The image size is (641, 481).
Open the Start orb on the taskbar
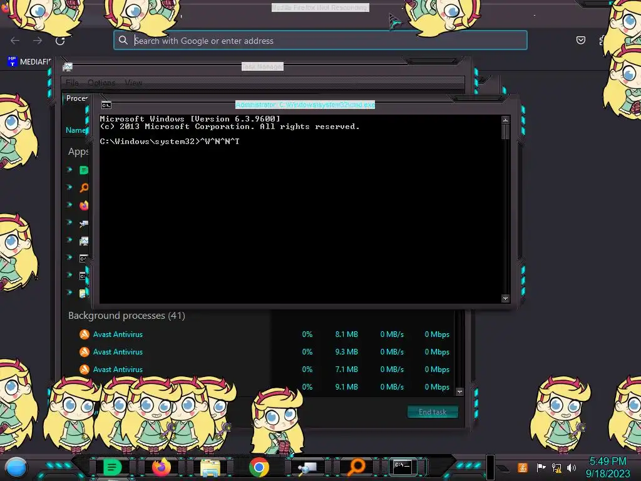(16, 467)
